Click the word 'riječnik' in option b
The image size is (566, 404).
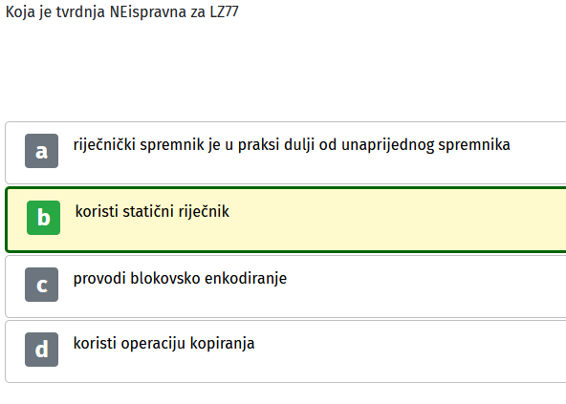[204, 211]
